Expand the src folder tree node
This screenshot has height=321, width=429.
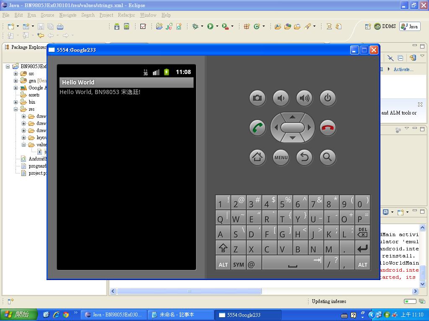(x=16, y=74)
